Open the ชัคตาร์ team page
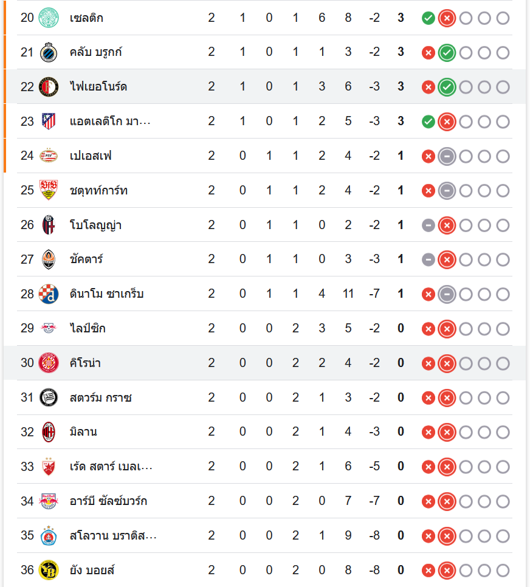This screenshot has width=530, height=587. (x=86, y=259)
